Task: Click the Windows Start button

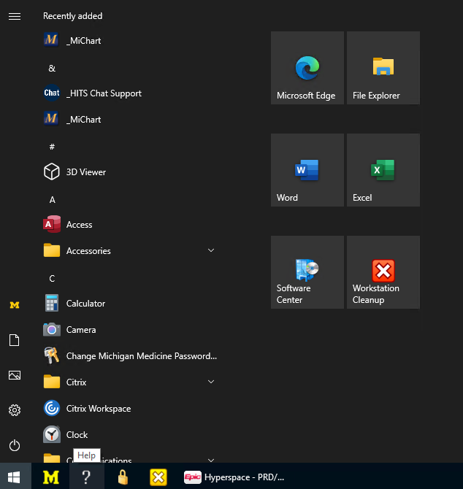Action: tap(15, 477)
